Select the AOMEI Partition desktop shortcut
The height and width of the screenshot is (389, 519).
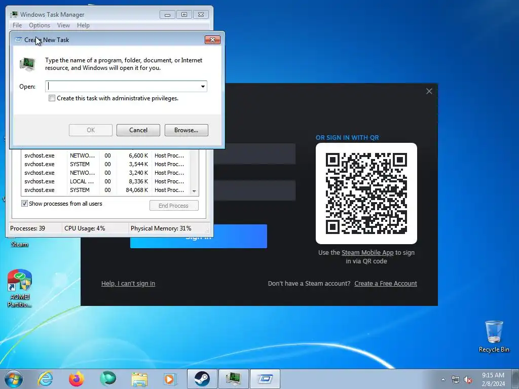(20, 288)
